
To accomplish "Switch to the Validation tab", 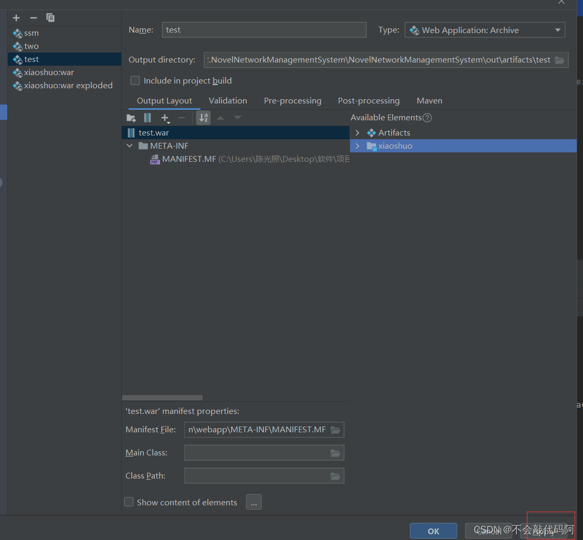I will (228, 101).
